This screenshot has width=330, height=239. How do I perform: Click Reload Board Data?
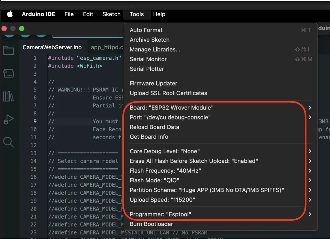click(220, 127)
